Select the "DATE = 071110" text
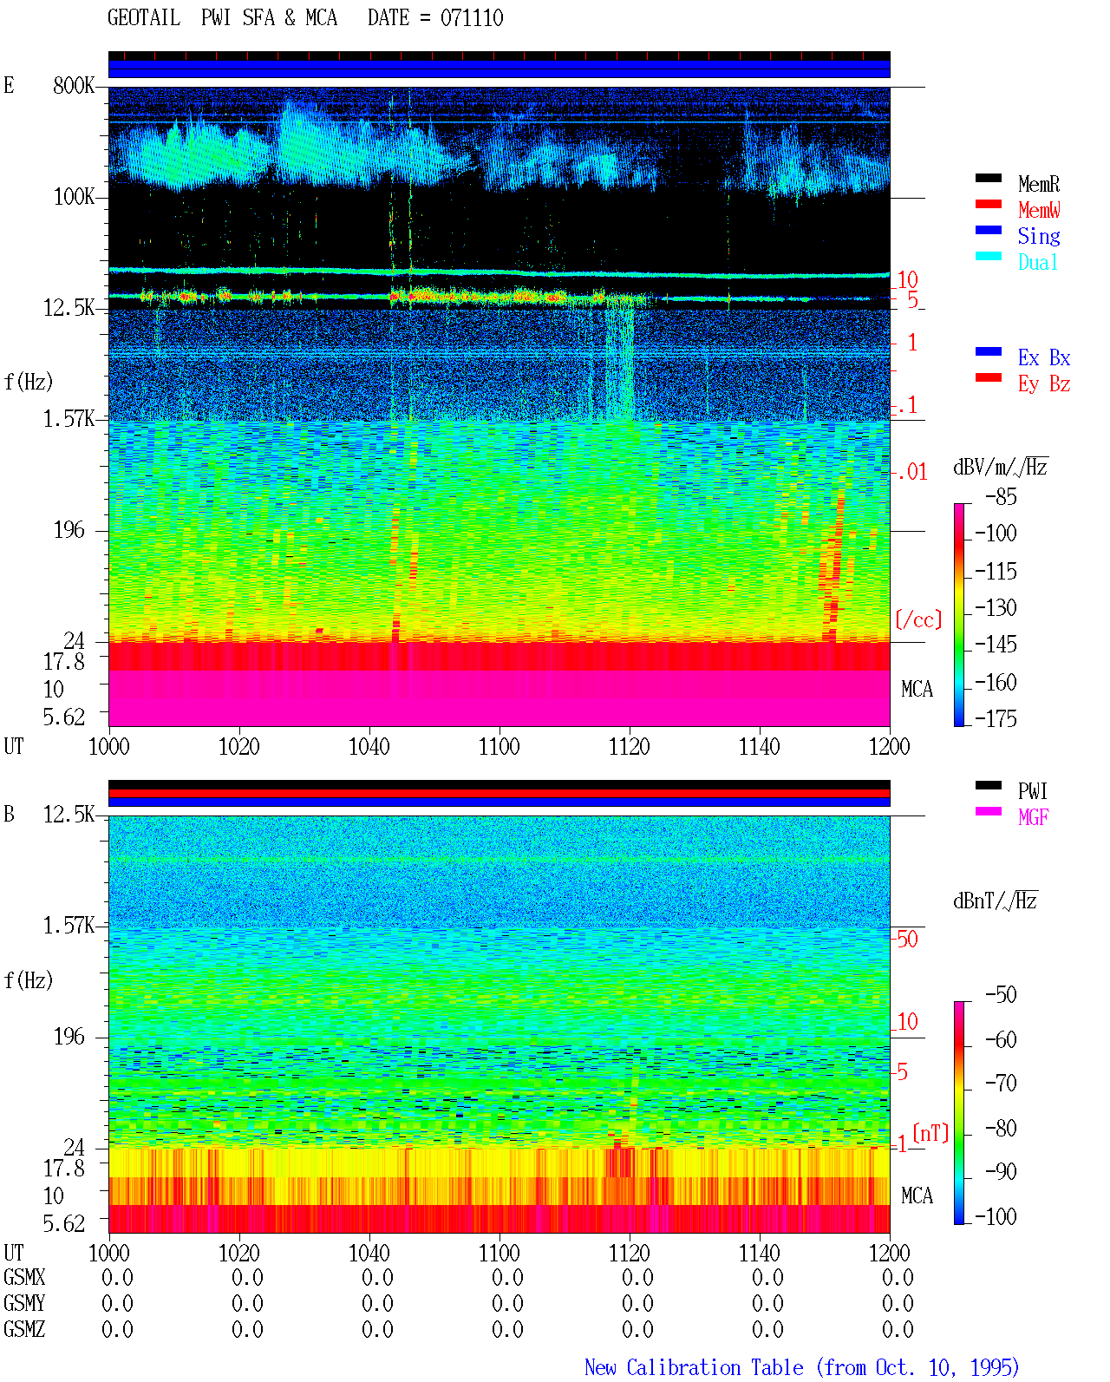This screenshot has width=1110, height=1382. (435, 18)
